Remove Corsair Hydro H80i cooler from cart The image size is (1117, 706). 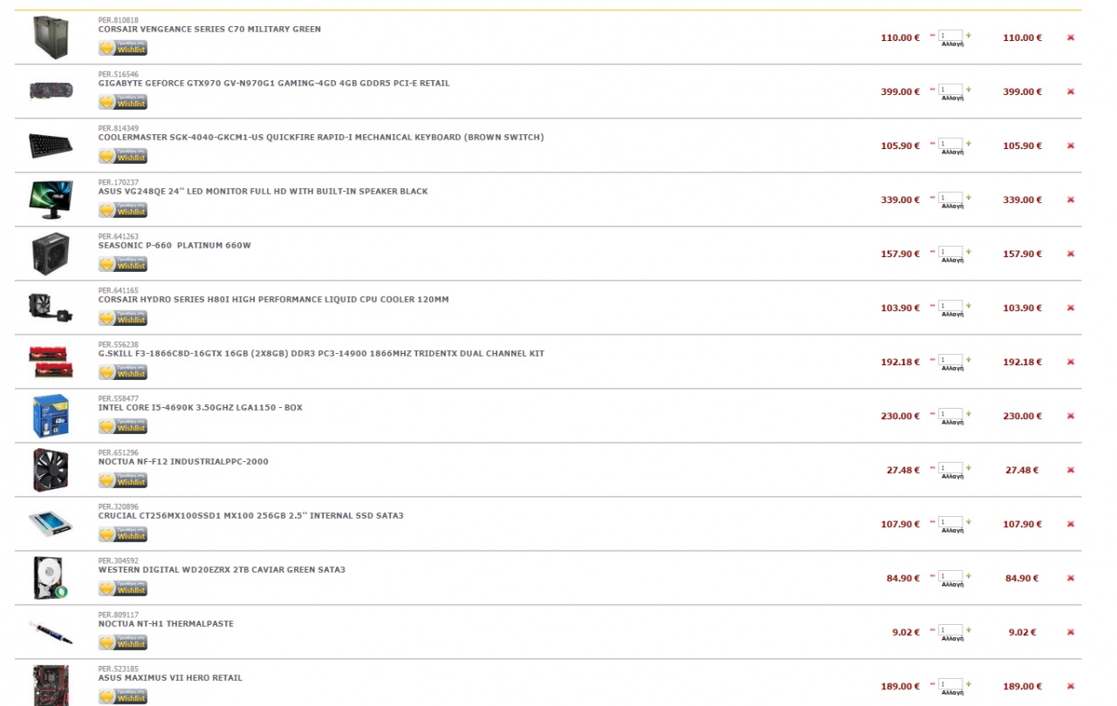(x=1071, y=308)
